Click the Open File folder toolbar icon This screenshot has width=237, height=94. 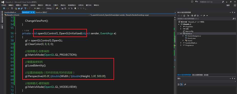16,8
